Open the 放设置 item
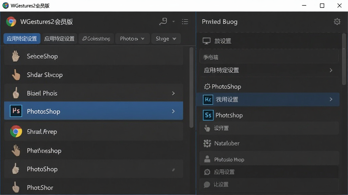 [x=269, y=41]
